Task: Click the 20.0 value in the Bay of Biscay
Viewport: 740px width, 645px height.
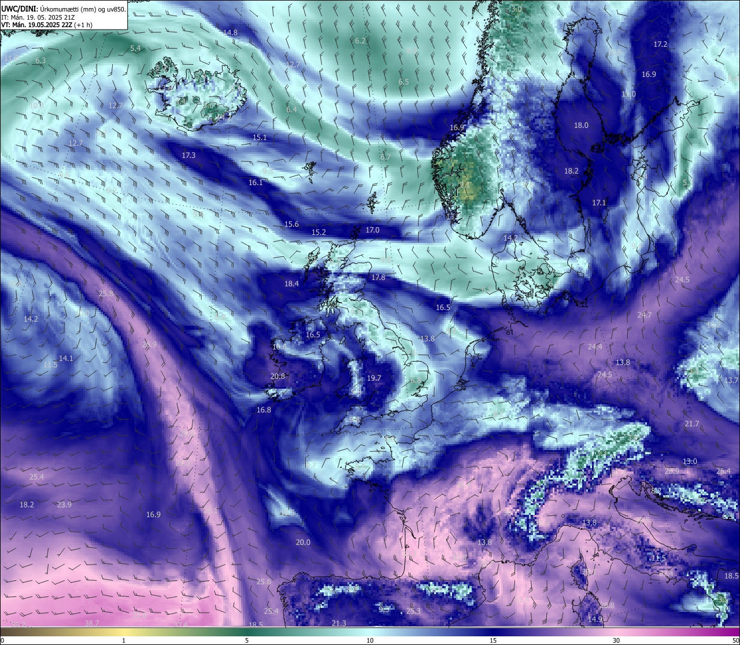Action: pyautogui.click(x=303, y=542)
